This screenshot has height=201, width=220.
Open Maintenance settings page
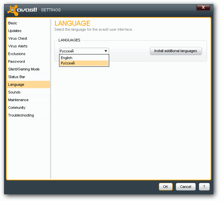point(28,100)
